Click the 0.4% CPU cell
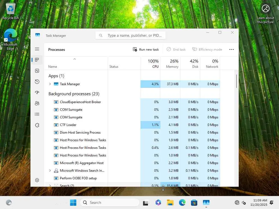The width and height of the screenshot is (279, 209). tap(150, 148)
